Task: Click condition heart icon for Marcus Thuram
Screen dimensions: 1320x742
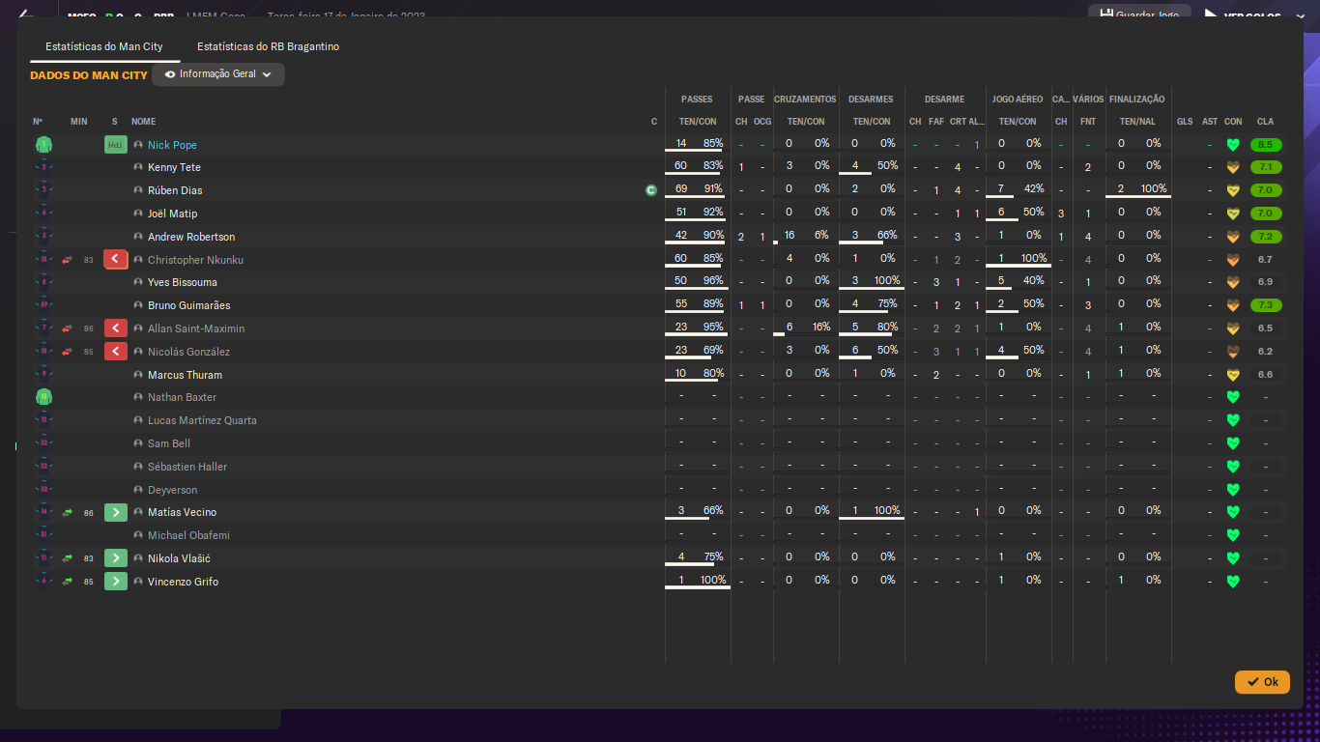Action: 1232,375
